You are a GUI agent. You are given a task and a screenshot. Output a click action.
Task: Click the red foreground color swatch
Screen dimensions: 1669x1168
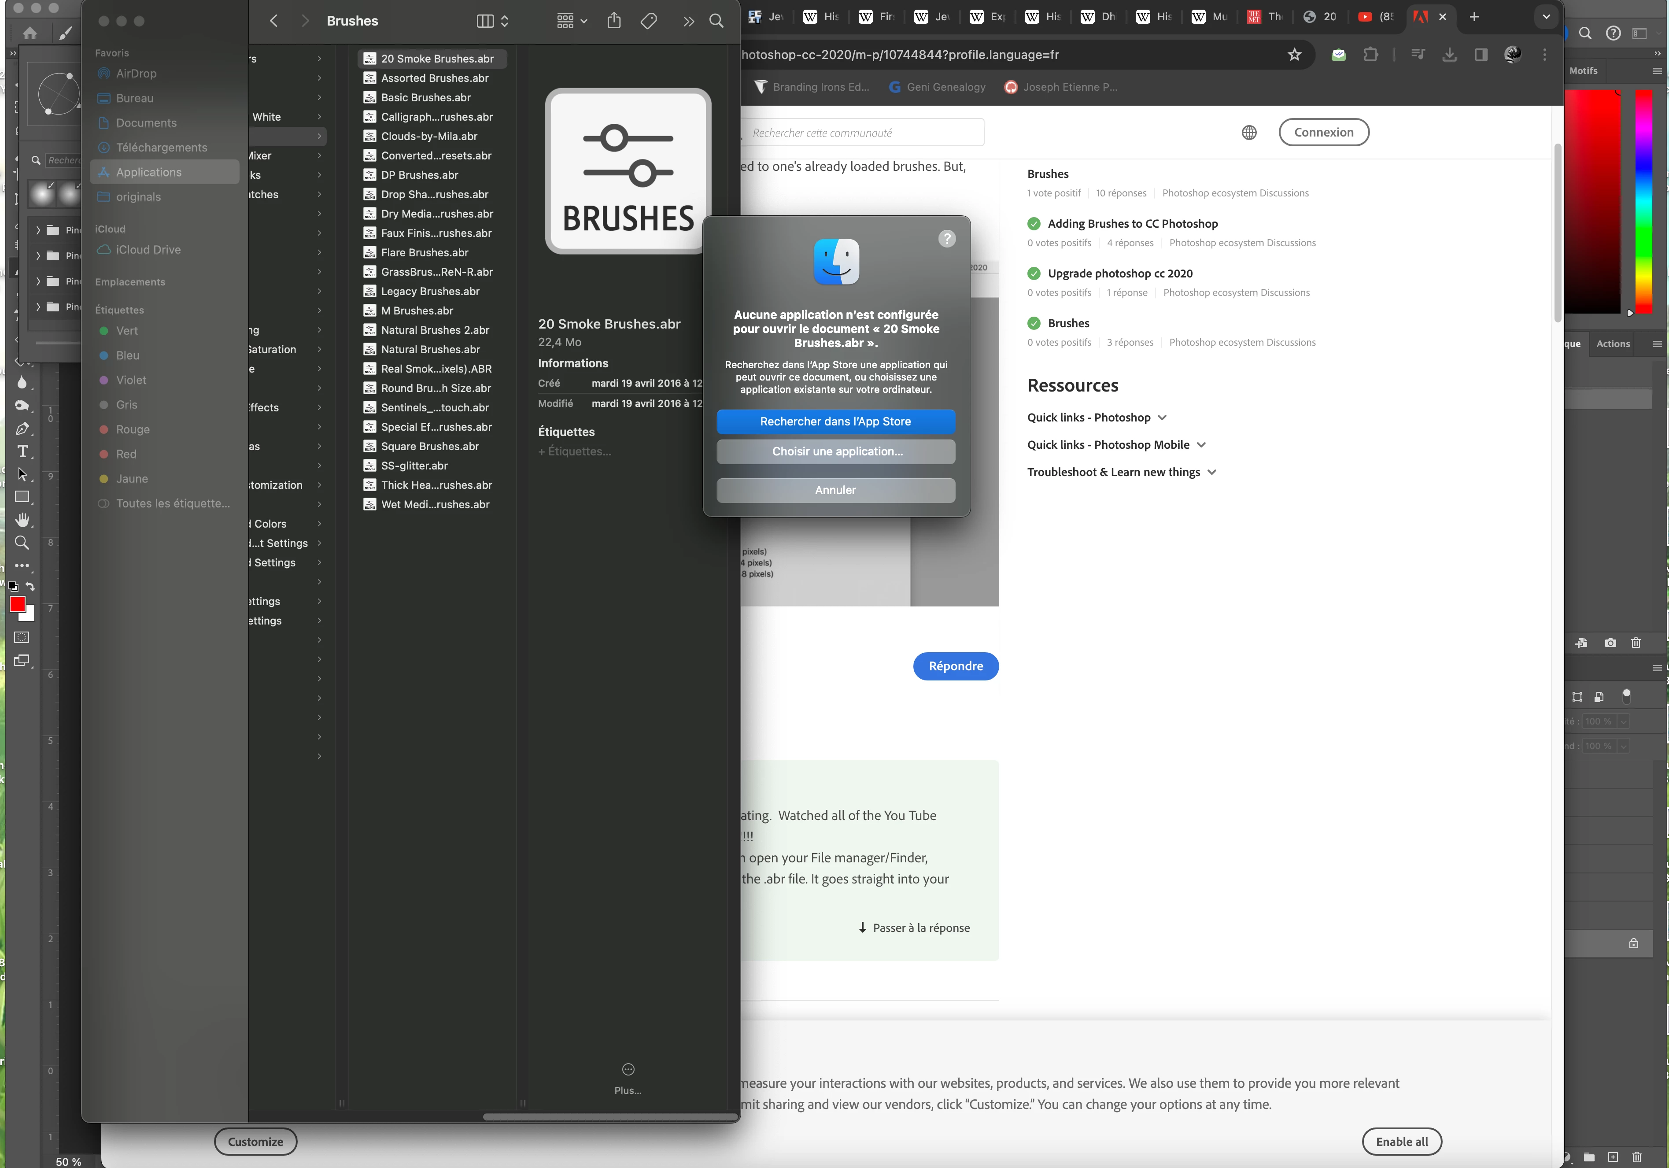18,604
